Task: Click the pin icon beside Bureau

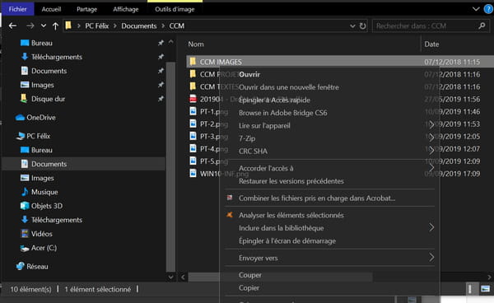Action: coord(161,43)
